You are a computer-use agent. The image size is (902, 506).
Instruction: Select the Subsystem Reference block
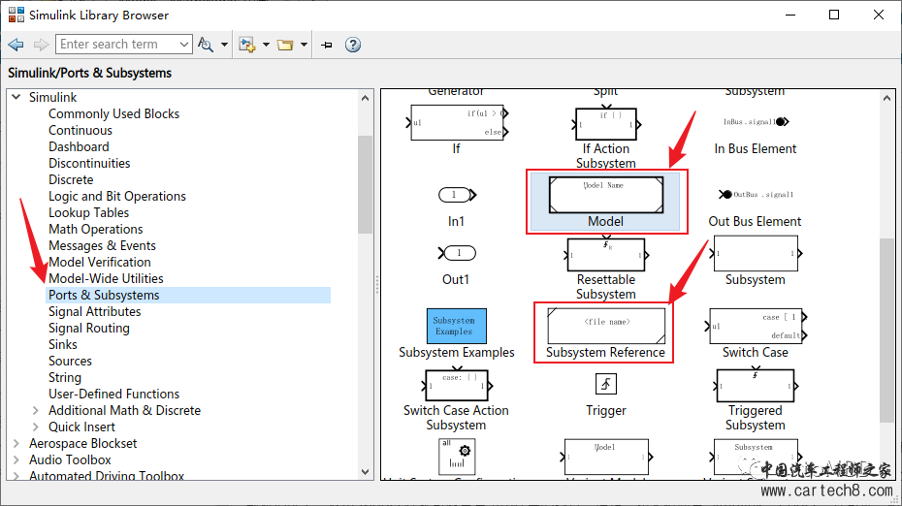[x=606, y=326]
